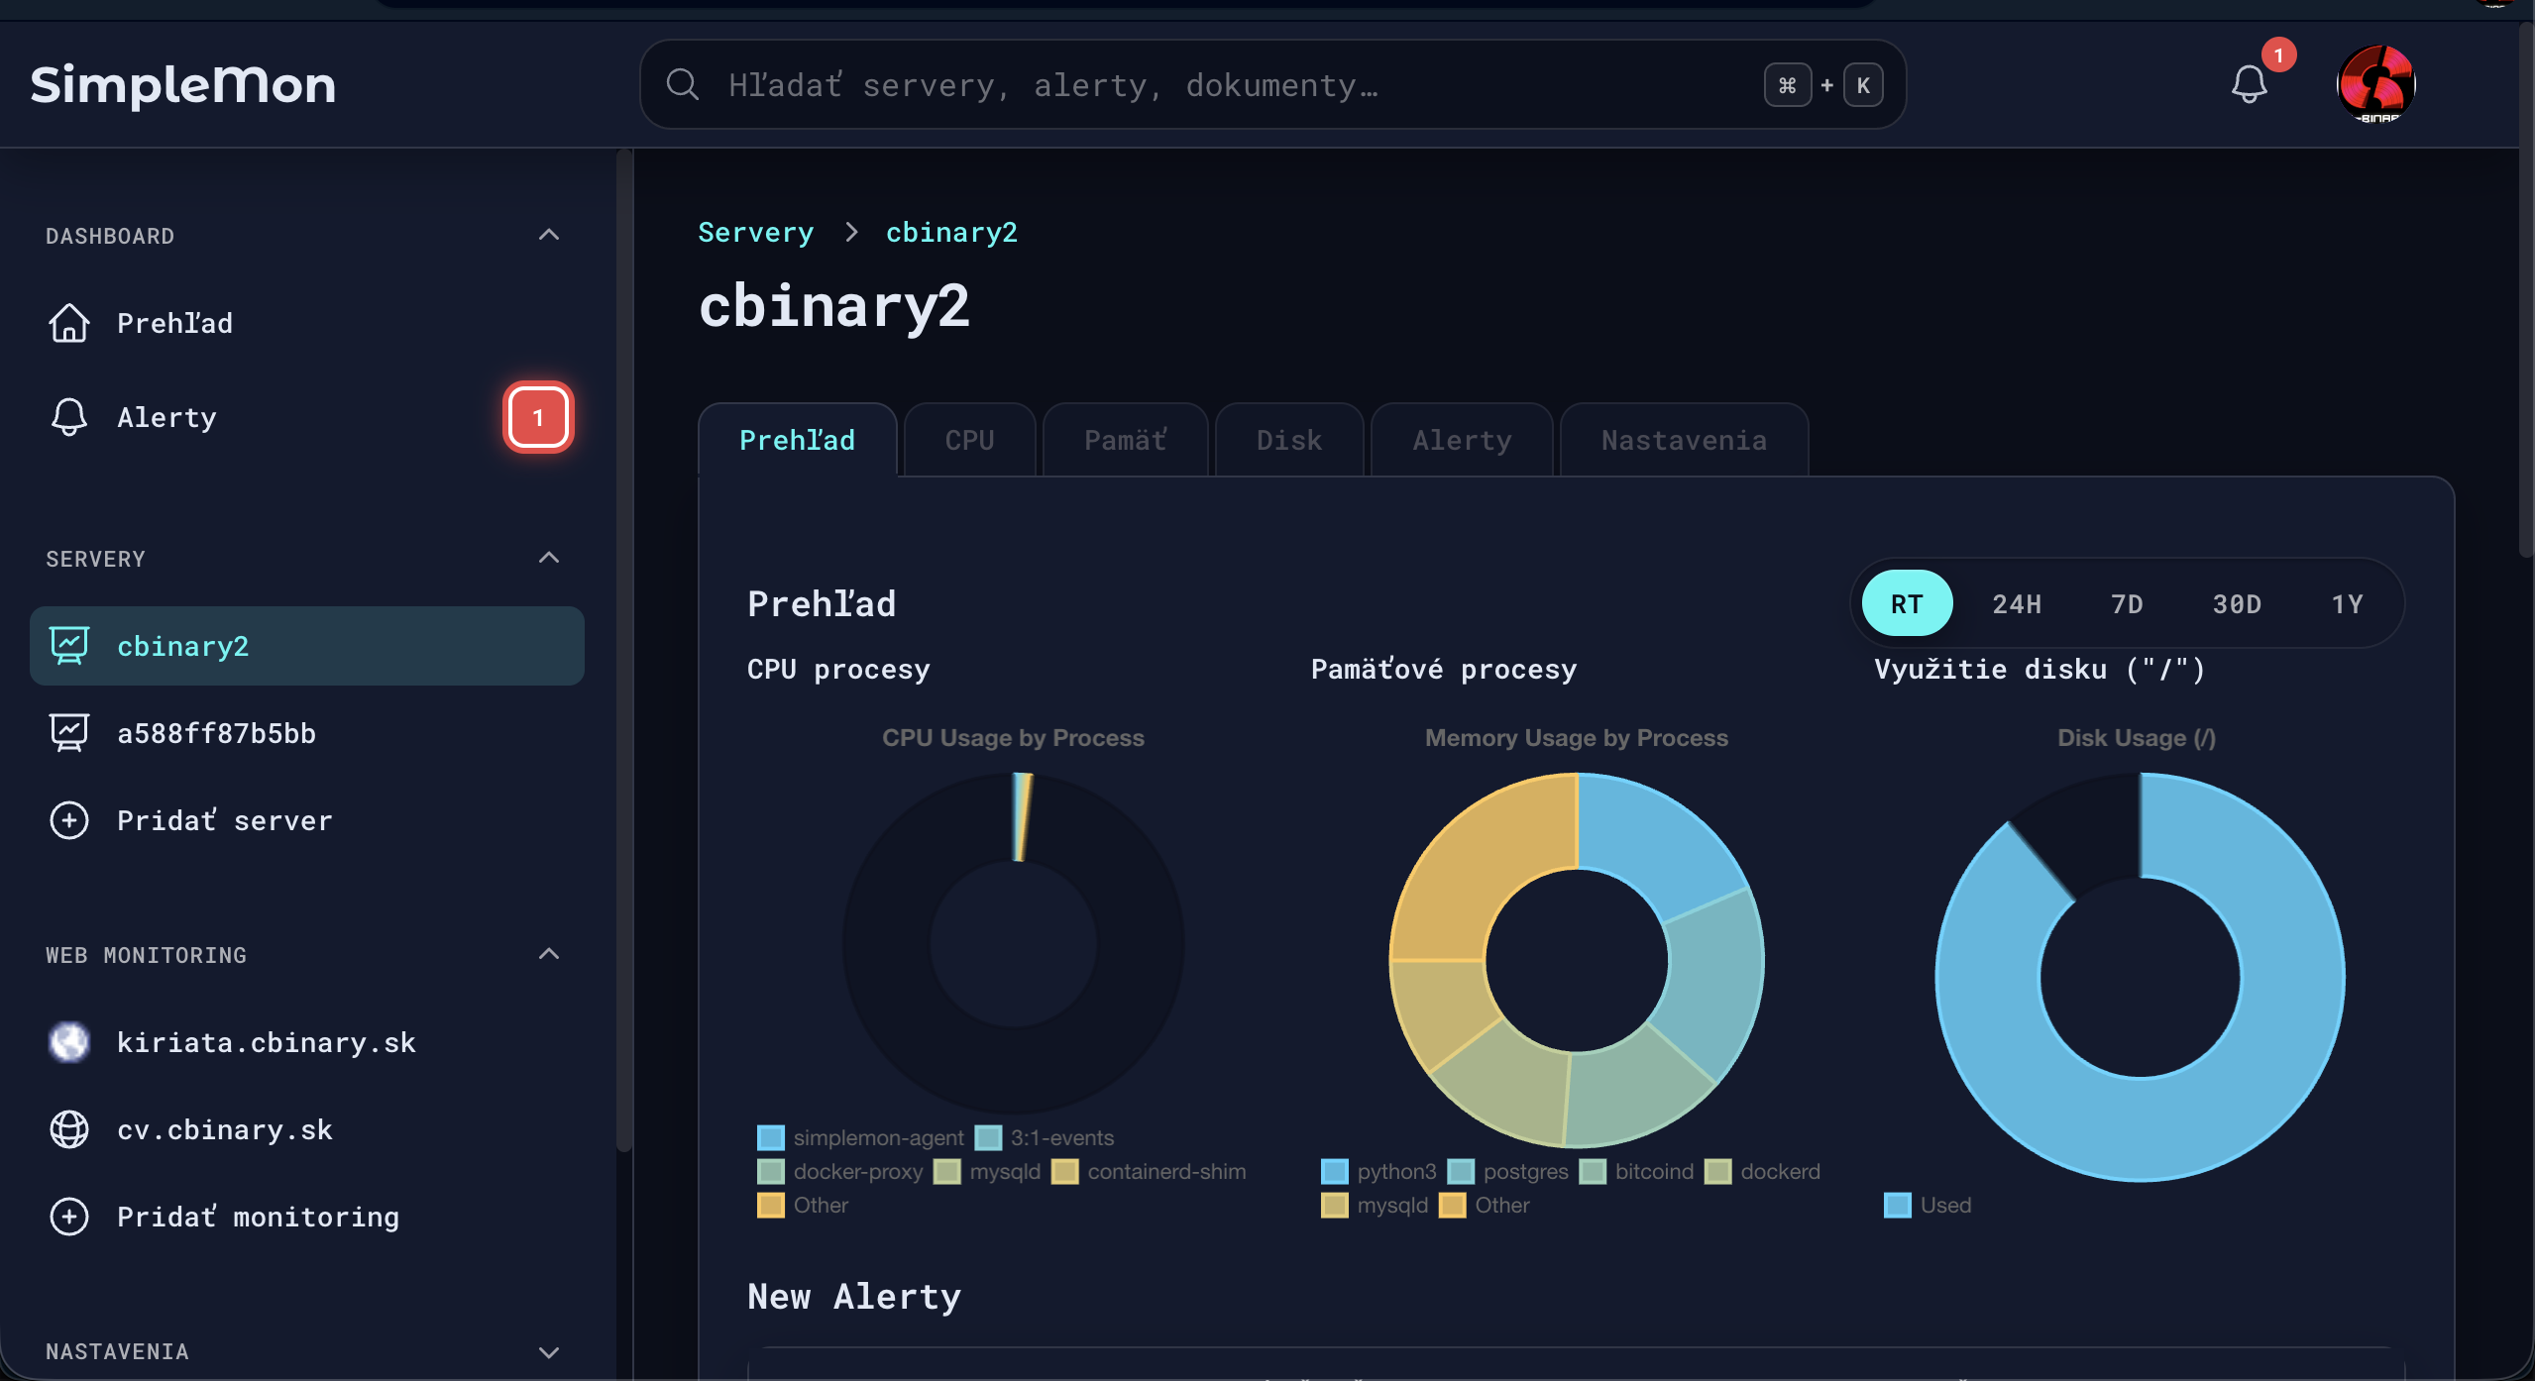Open the user avatar profile menu
The image size is (2535, 1381).
click(2375, 84)
